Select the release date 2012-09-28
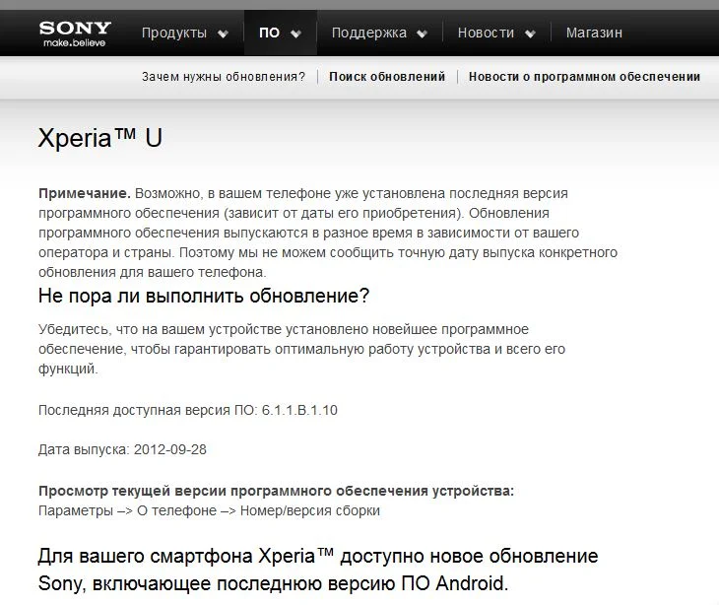Viewport: 719px width, 605px height. [x=169, y=449]
